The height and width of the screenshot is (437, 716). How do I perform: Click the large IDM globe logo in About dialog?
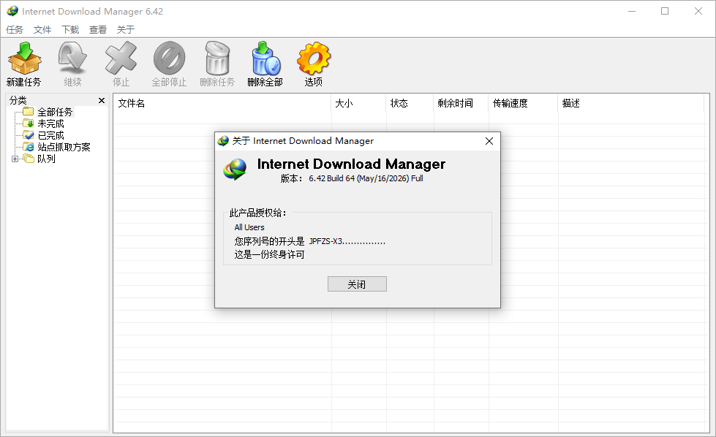point(235,170)
